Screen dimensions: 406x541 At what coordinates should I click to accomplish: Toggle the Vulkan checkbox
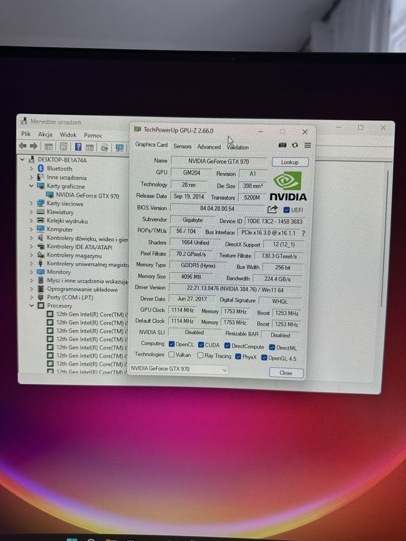[x=172, y=354]
